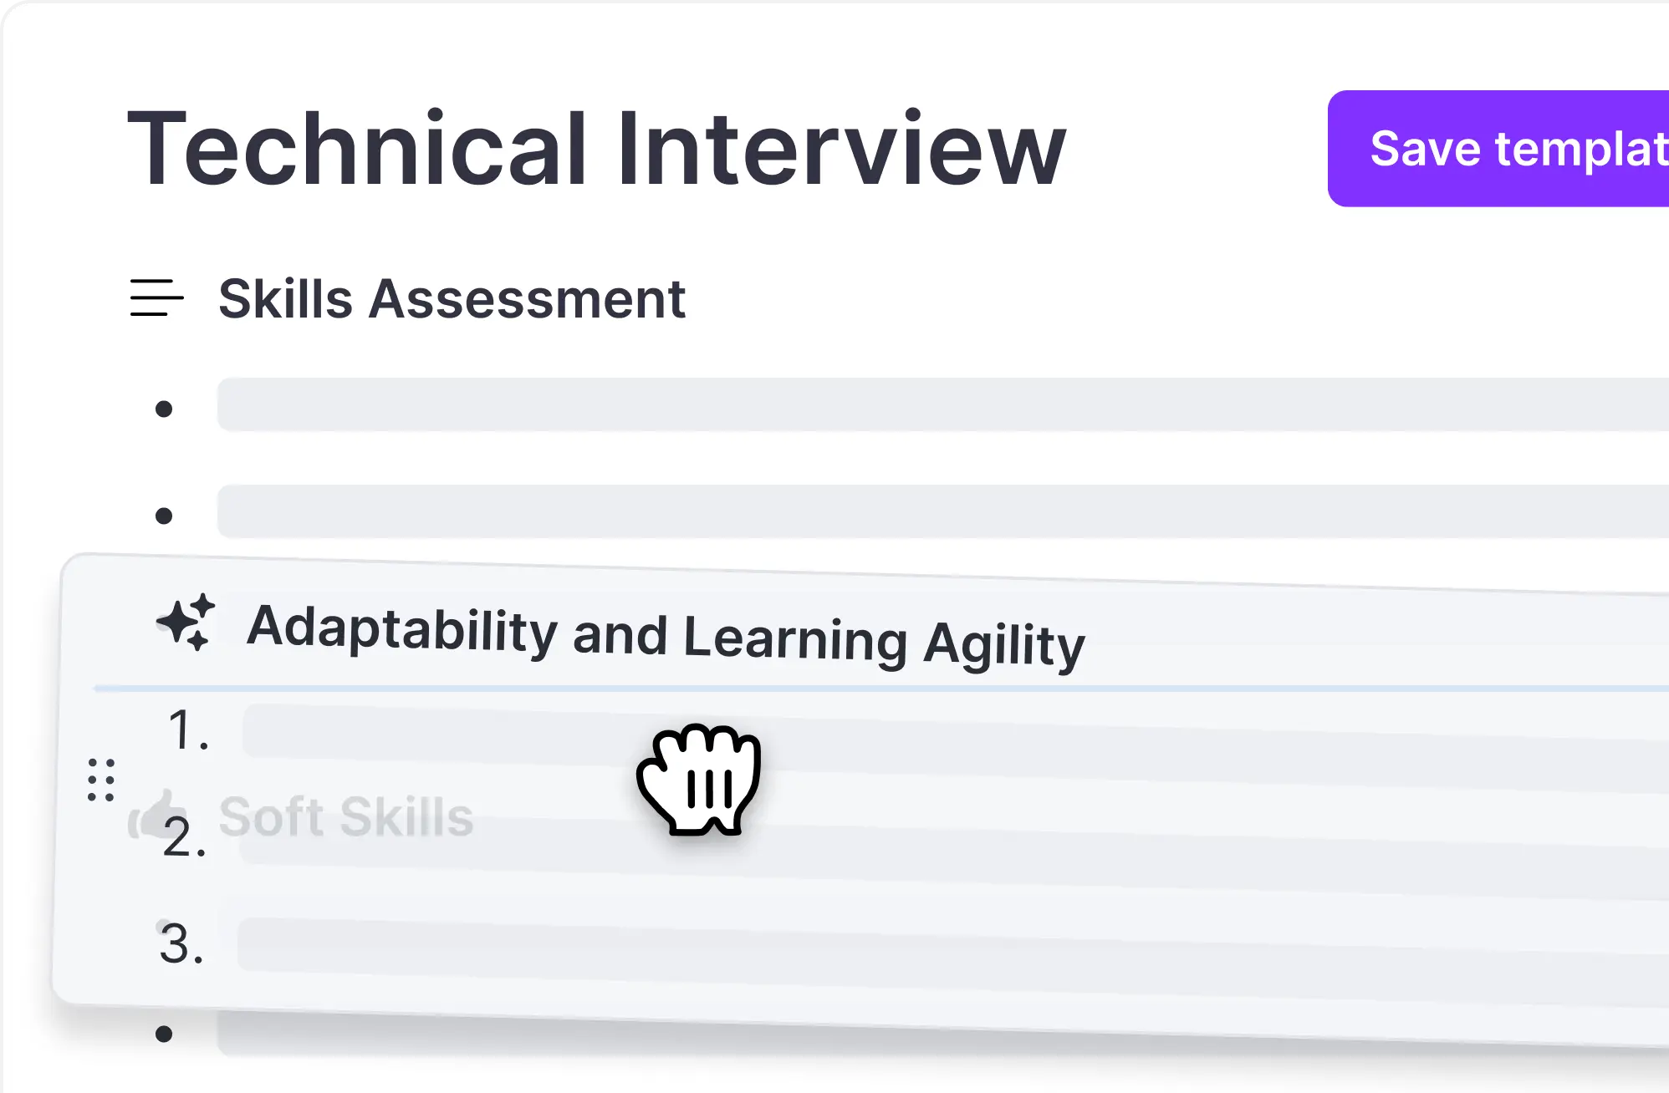This screenshot has width=1669, height=1093.
Task: Click the Skills Assessment lines icon
Action: [x=156, y=297]
